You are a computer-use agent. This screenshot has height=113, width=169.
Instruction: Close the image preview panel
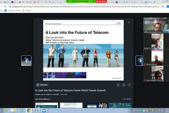pyautogui.click(x=129, y=22)
